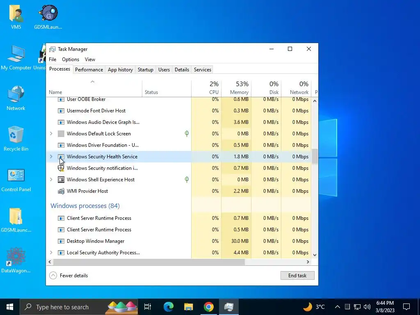Expand Windows Security Health Service process
Screen dimensions: 420x315
coord(51,156)
